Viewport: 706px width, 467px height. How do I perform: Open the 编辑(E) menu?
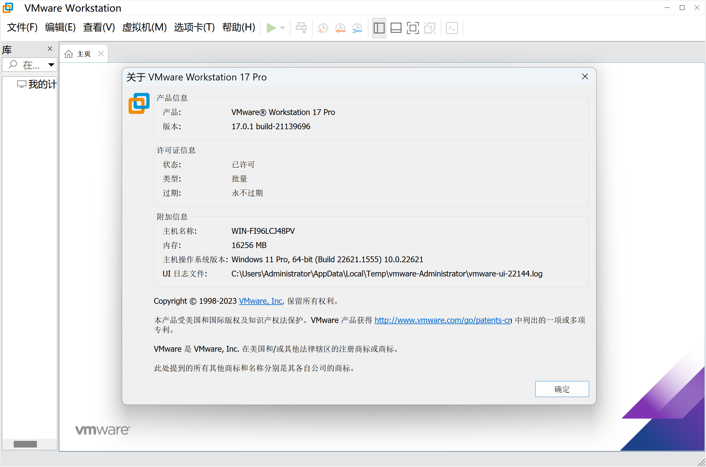60,27
